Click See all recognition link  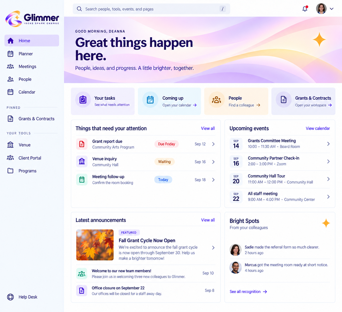click(x=248, y=292)
